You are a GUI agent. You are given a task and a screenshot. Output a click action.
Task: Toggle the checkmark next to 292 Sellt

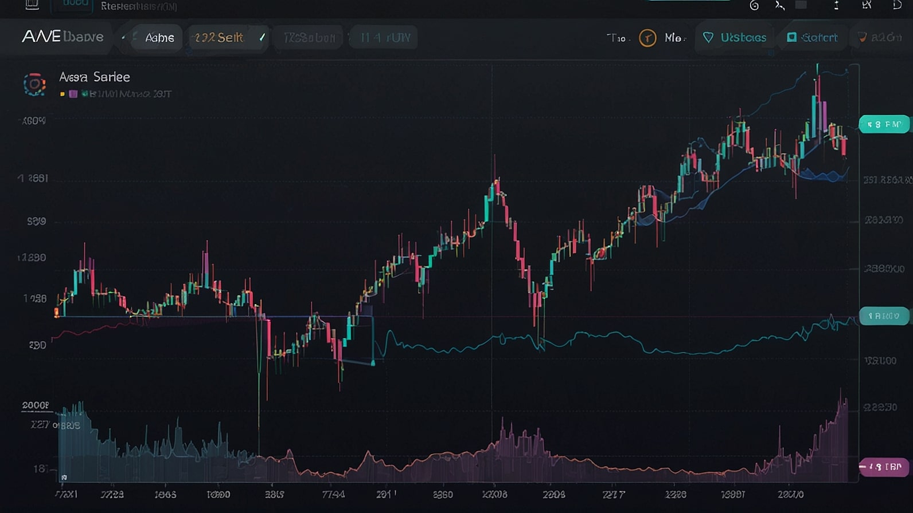(262, 37)
